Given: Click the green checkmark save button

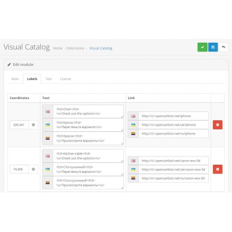Looking at the screenshot, I should click(202, 47).
